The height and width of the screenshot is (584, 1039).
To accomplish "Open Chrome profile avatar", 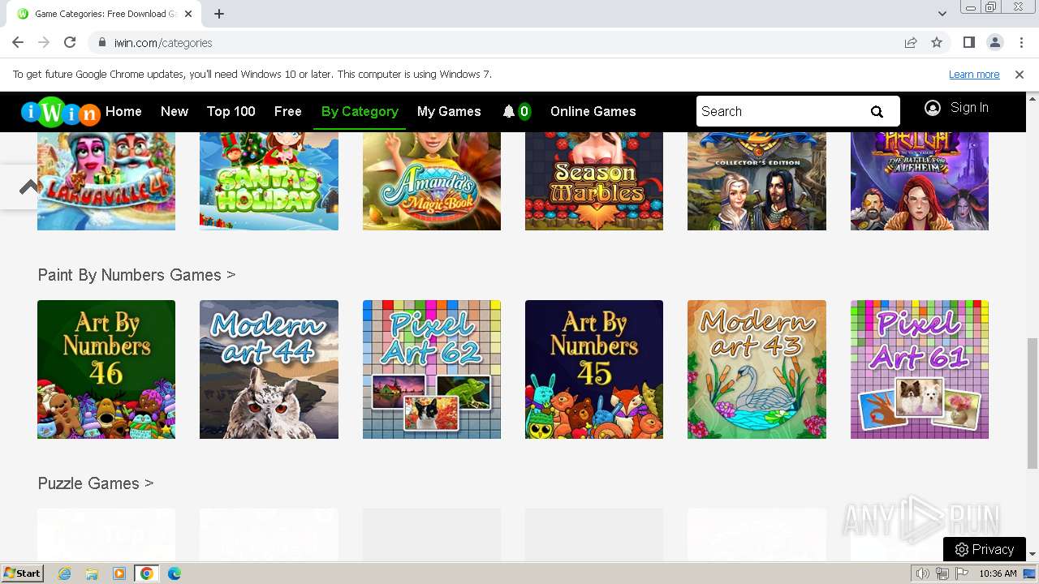I will (994, 42).
